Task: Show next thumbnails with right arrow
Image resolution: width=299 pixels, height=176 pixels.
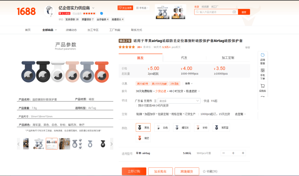Action: click(x=112, y=144)
